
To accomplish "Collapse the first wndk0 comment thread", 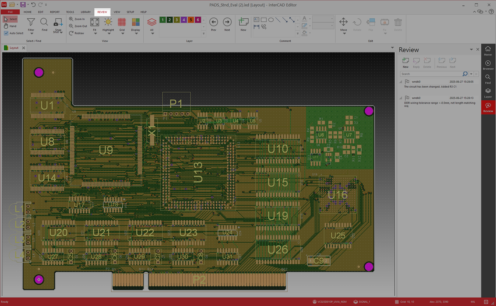I will 401,82.
